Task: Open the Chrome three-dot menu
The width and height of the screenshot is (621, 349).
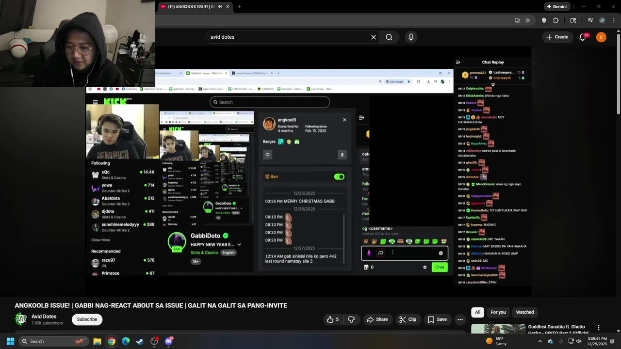Action: pyautogui.click(x=614, y=20)
